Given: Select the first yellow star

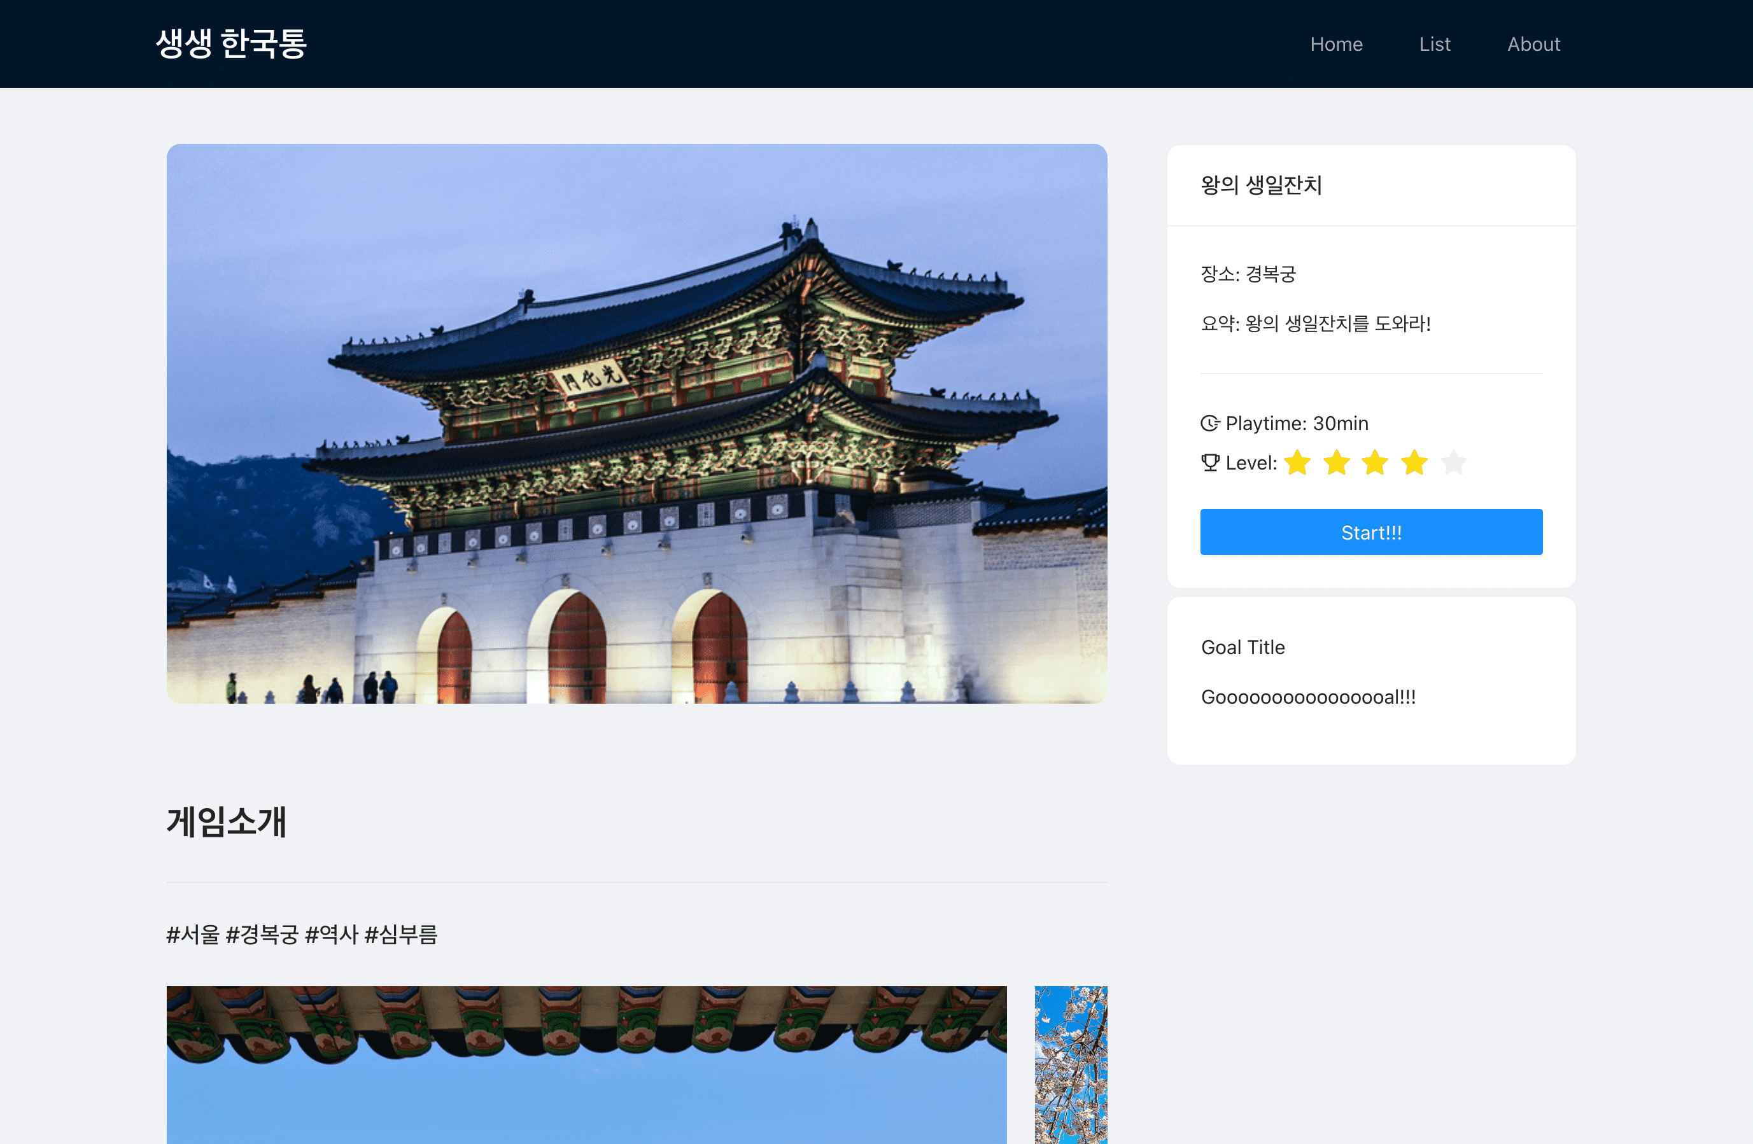Looking at the screenshot, I should click(1298, 463).
